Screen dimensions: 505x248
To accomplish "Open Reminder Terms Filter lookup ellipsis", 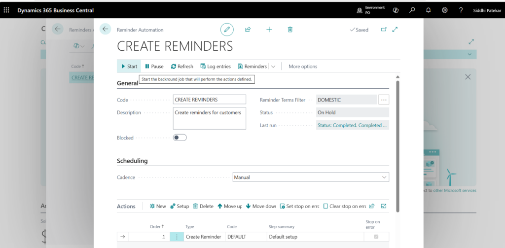I will tap(384, 100).
